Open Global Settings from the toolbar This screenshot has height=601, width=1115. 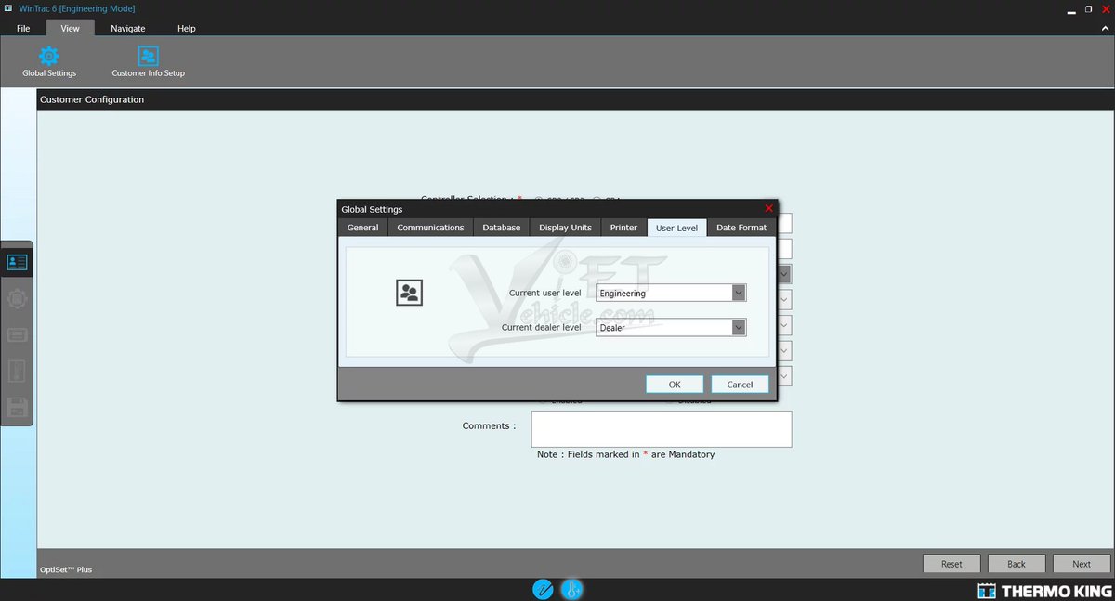[x=49, y=61]
